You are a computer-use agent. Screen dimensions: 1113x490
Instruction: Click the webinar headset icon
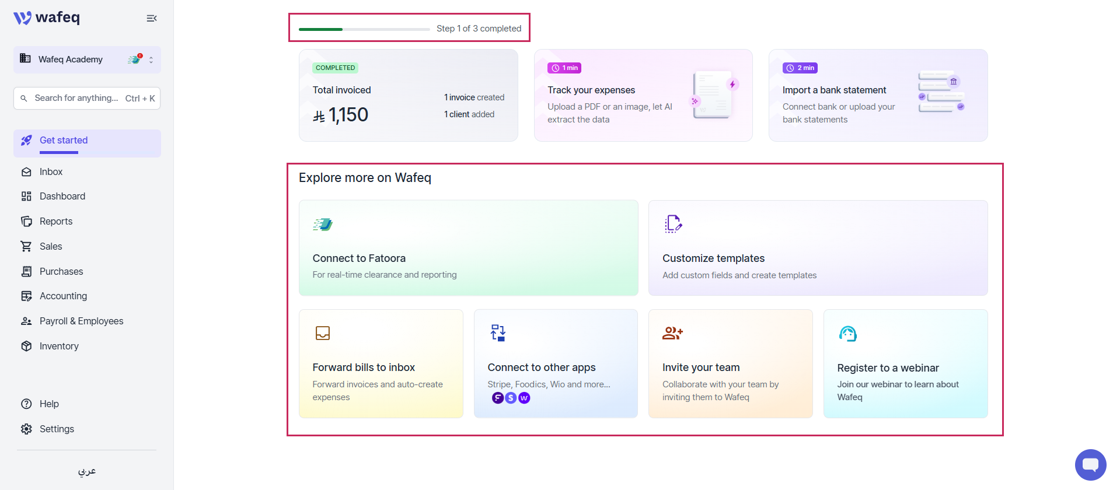(x=847, y=334)
